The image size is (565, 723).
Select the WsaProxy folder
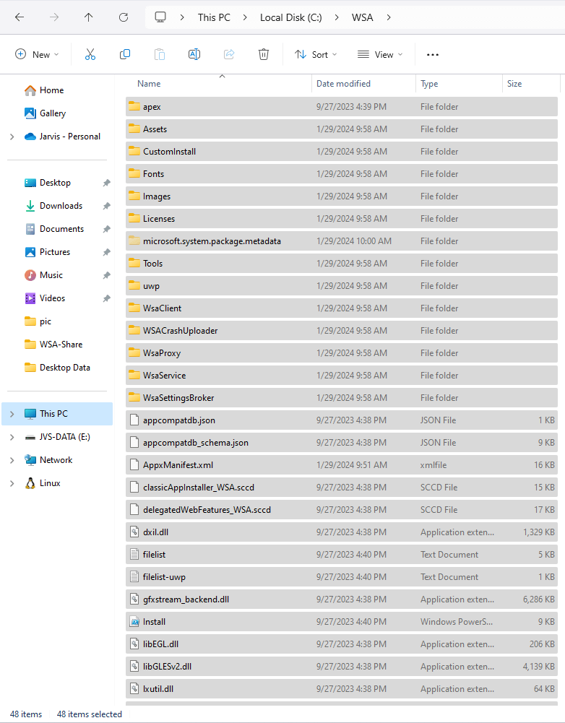(x=341, y=352)
